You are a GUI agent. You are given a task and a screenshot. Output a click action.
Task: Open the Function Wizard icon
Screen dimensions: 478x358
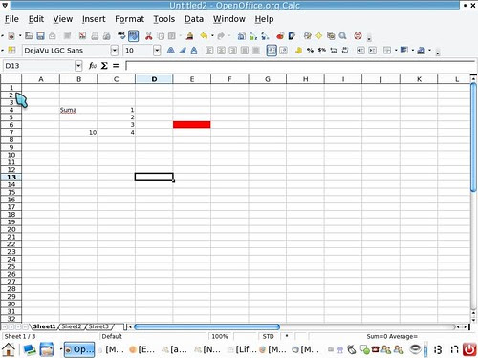click(x=93, y=66)
